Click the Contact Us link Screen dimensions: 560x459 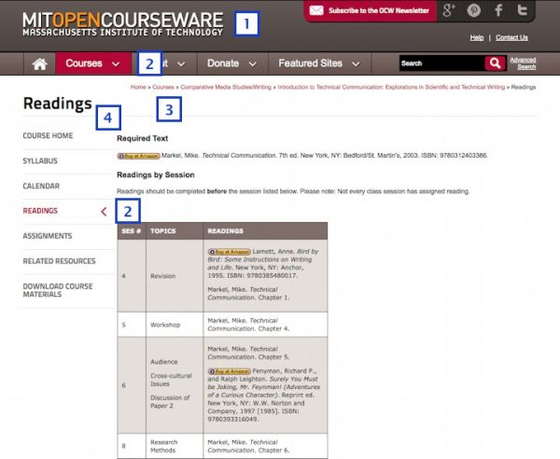(x=511, y=37)
